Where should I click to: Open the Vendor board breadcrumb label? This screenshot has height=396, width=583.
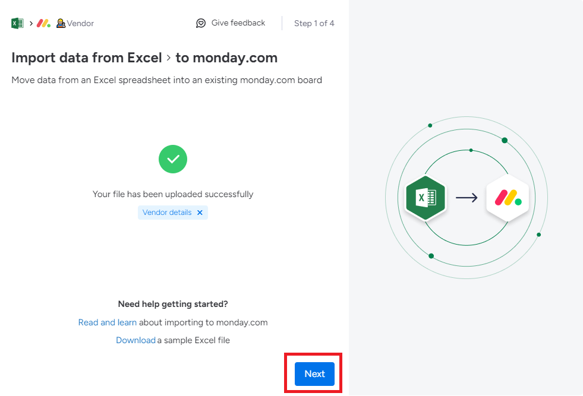pyautogui.click(x=80, y=23)
